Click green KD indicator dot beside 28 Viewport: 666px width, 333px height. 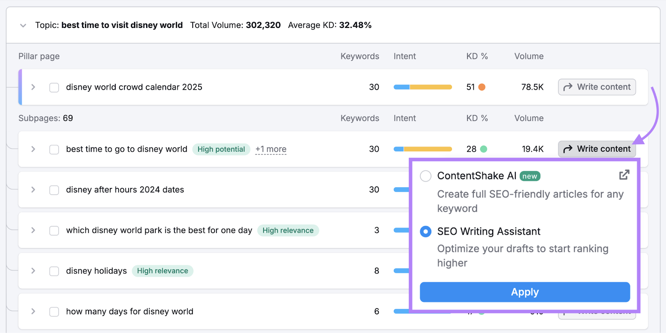(x=484, y=149)
